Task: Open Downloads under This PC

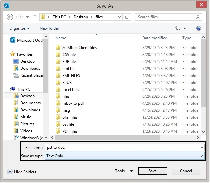Action: click(x=27, y=110)
